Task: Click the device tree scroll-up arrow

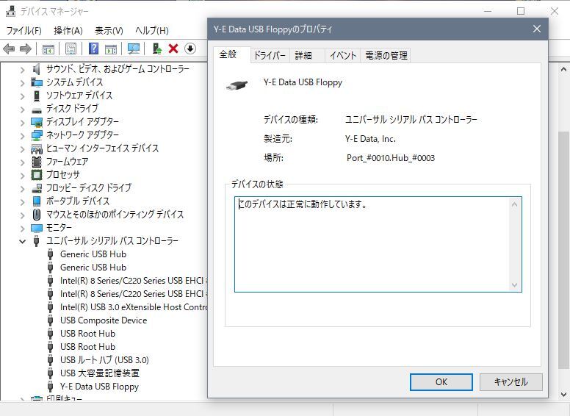Action: click(563, 69)
